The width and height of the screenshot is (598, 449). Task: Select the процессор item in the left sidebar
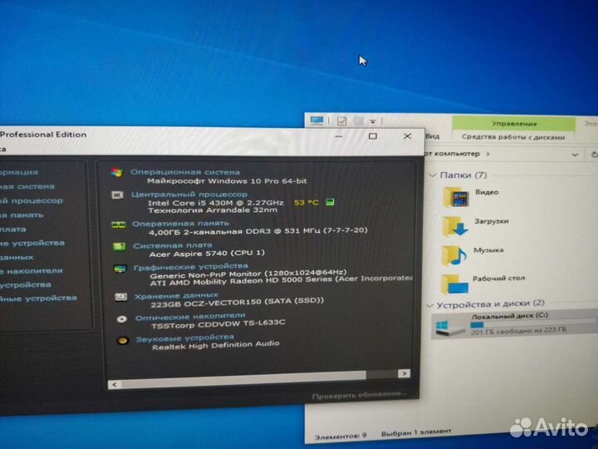click(x=32, y=201)
